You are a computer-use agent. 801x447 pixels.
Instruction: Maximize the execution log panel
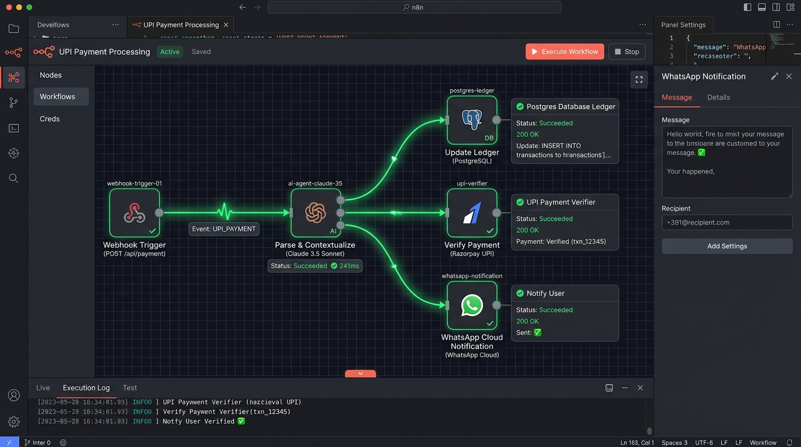(609, 388)
